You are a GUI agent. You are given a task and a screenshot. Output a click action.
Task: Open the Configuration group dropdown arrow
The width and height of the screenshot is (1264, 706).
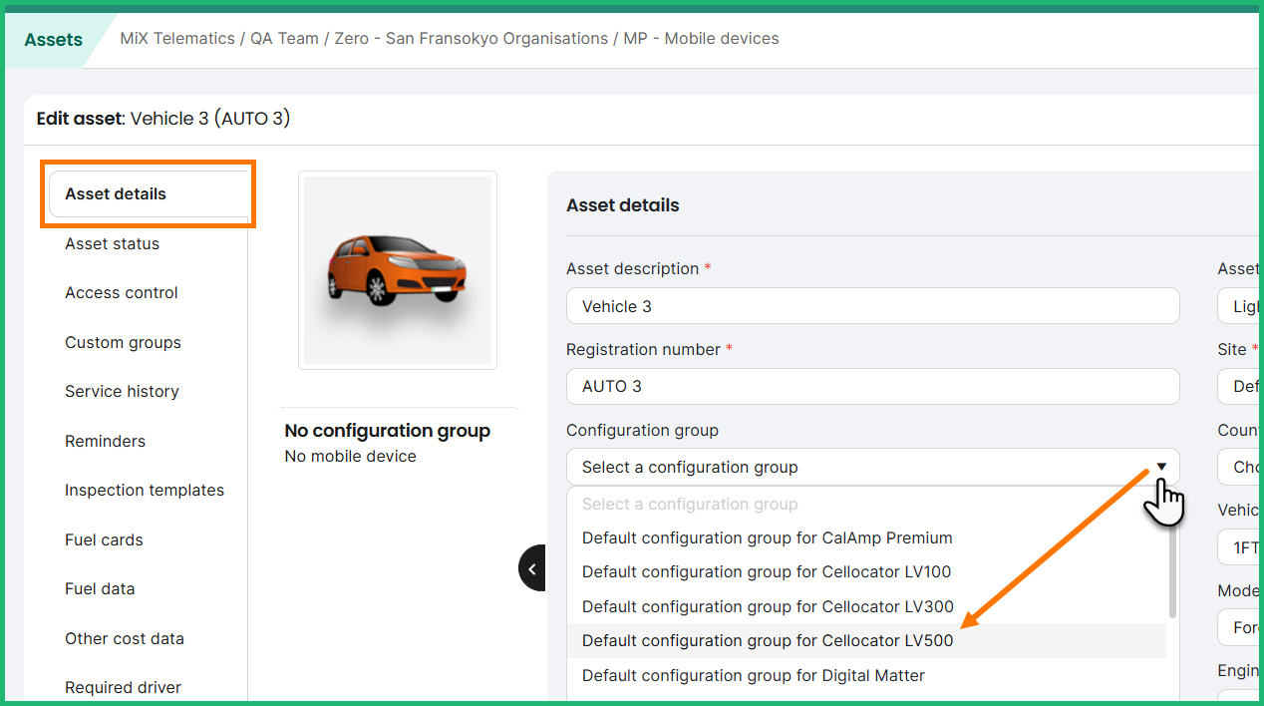point(1161,467)
